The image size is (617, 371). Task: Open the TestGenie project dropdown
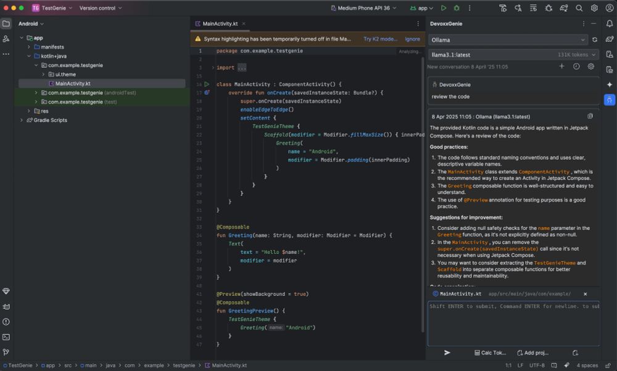[52, 8]
